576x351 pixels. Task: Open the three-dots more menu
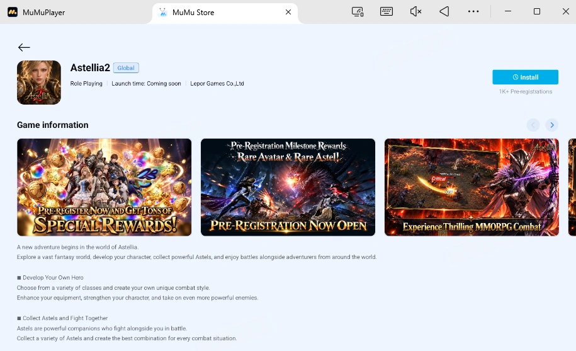pyautogui.click(x=473, y=12)
